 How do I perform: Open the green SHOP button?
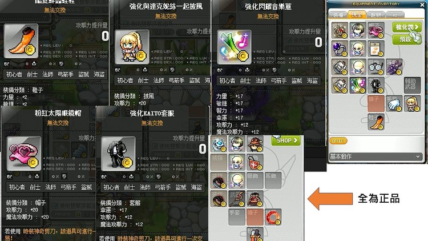click(x=286, y=140)
